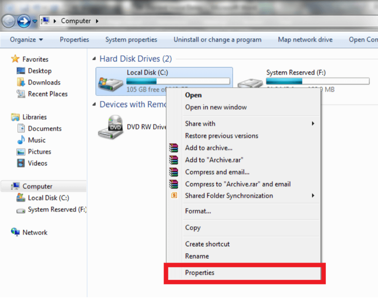Select Compress to "Archive.rar" and email
The width and height of the screenshot is (378, 298).
(244, 184)
